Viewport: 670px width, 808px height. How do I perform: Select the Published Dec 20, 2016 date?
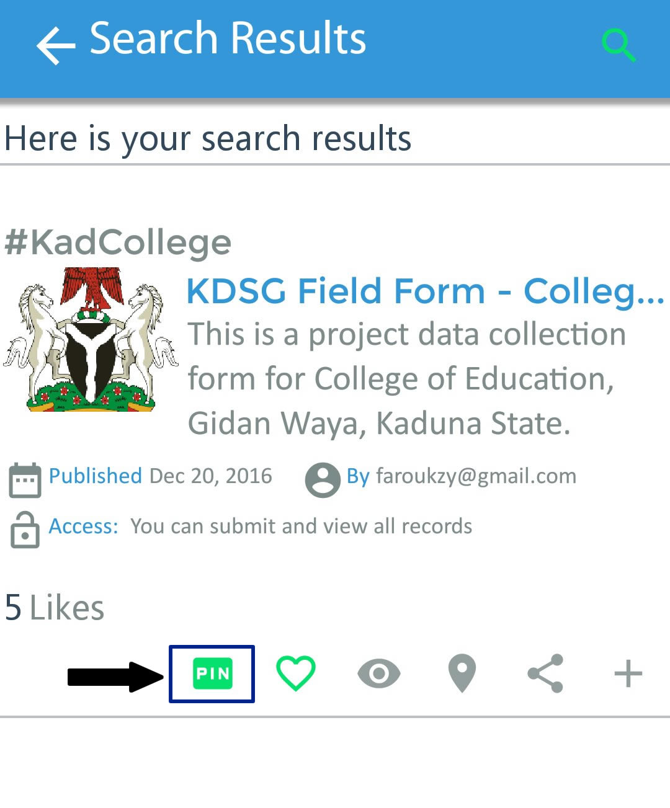click(161, 476)
